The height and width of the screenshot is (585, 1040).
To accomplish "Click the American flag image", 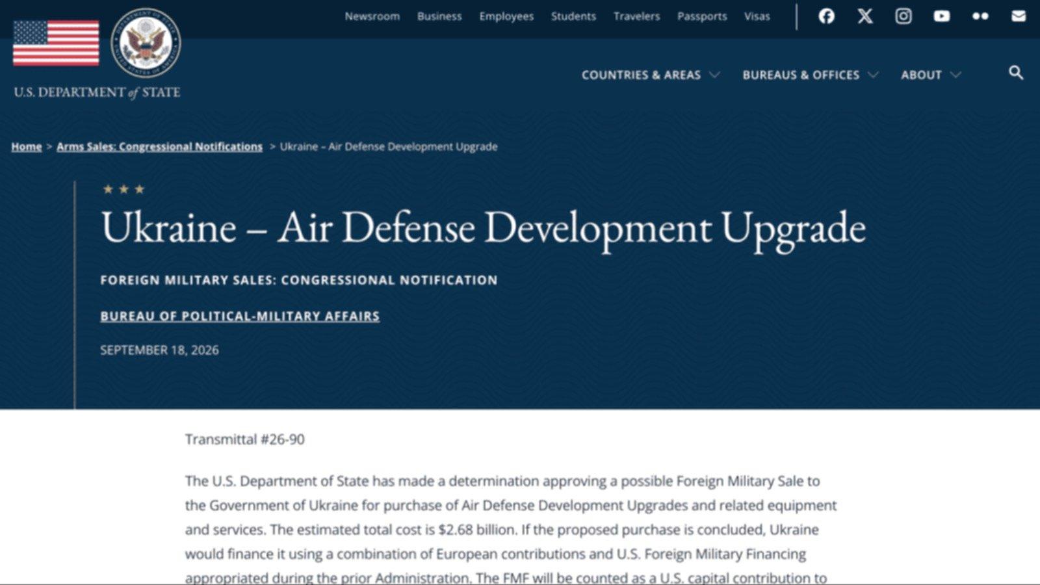I will (x=56, y=43).
